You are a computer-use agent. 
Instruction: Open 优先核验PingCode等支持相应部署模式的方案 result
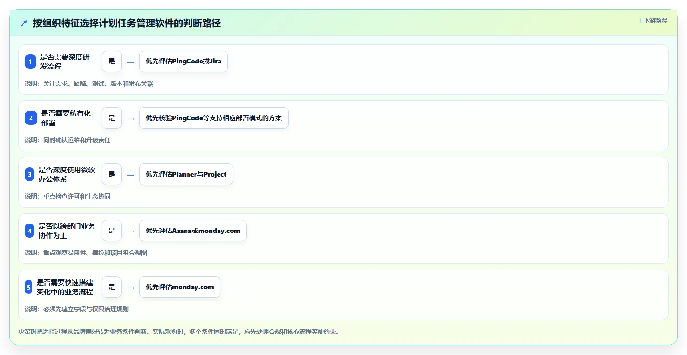pos(214,118)
